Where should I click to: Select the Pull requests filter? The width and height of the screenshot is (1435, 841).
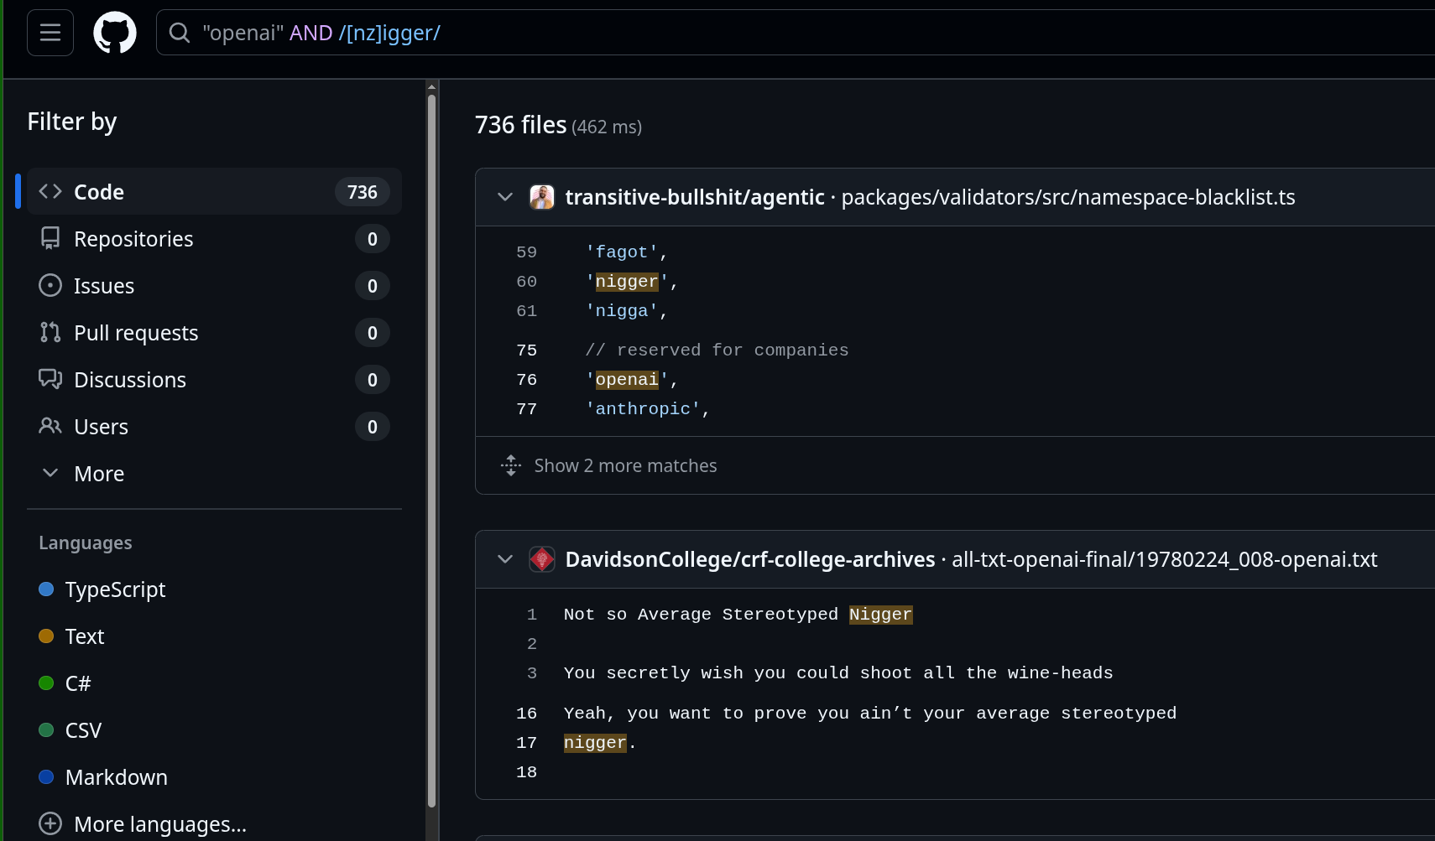(214, 333)
